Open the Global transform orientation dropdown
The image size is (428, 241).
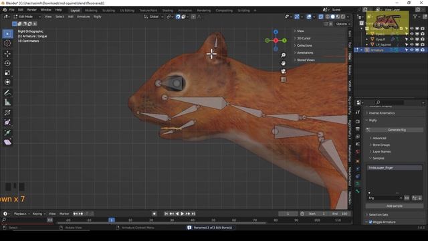[154, 17]
